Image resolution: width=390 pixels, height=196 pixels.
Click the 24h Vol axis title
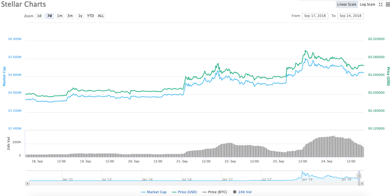pyautogui.click(x=9, y=143)
